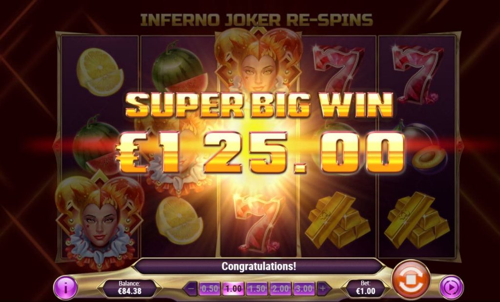Click the lemon on first reel top

100,71
